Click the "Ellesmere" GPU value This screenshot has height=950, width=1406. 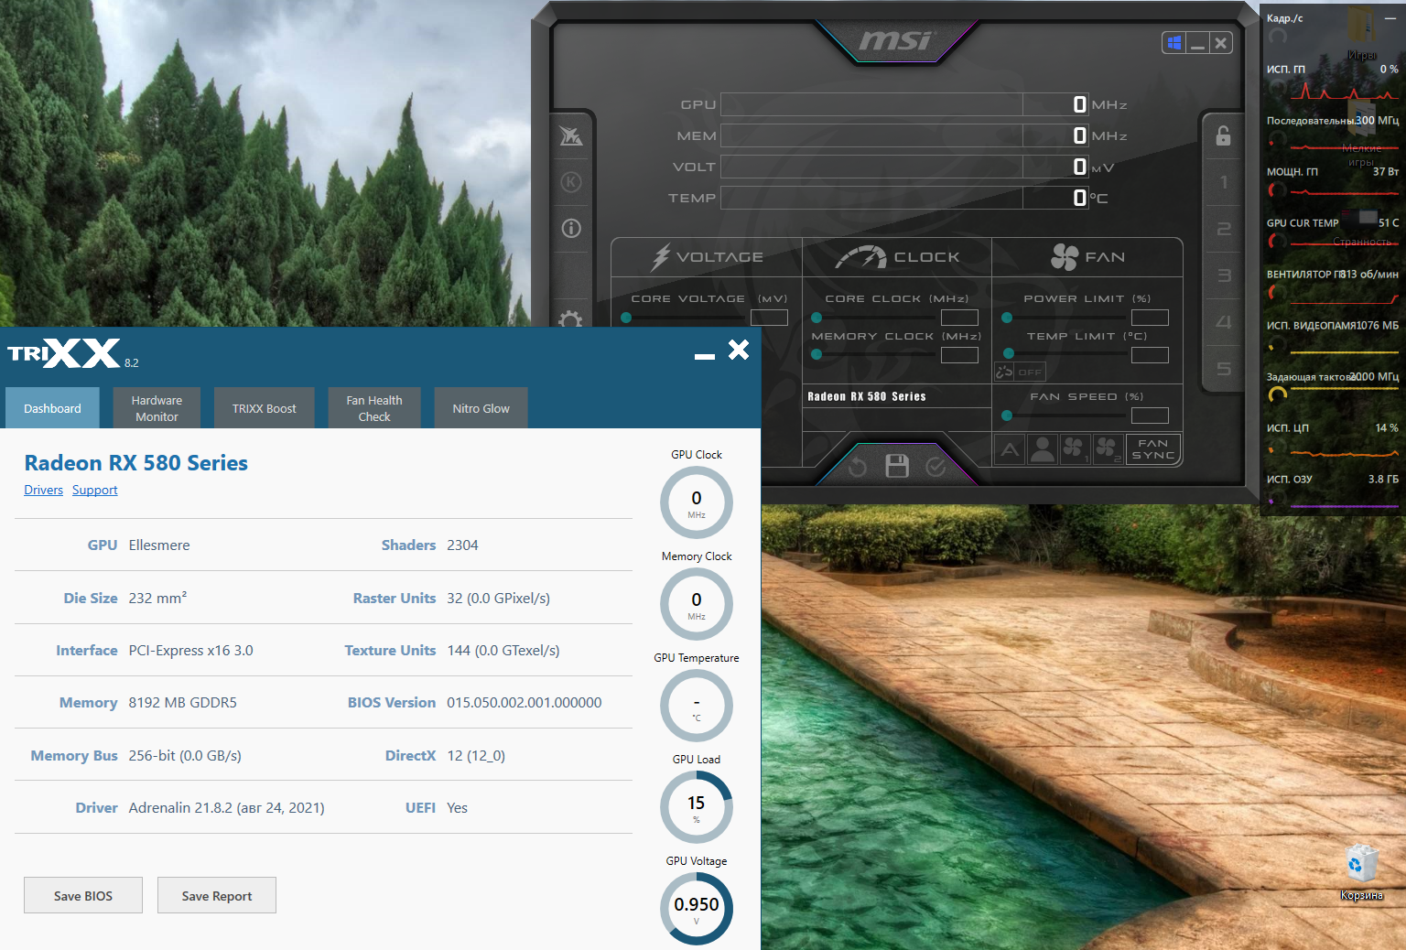(159, 545)
